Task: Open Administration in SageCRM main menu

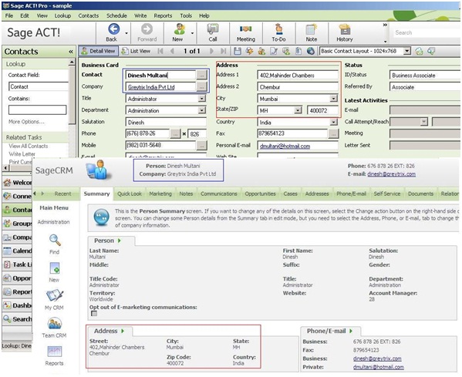Action: [54, 222]
